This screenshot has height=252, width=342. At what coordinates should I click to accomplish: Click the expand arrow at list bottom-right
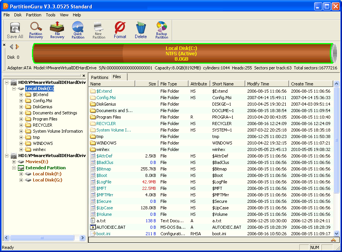tap(333, 240)
